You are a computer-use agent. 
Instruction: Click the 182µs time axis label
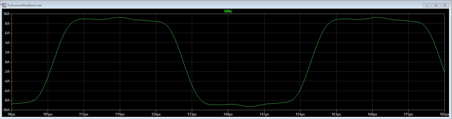444,114
